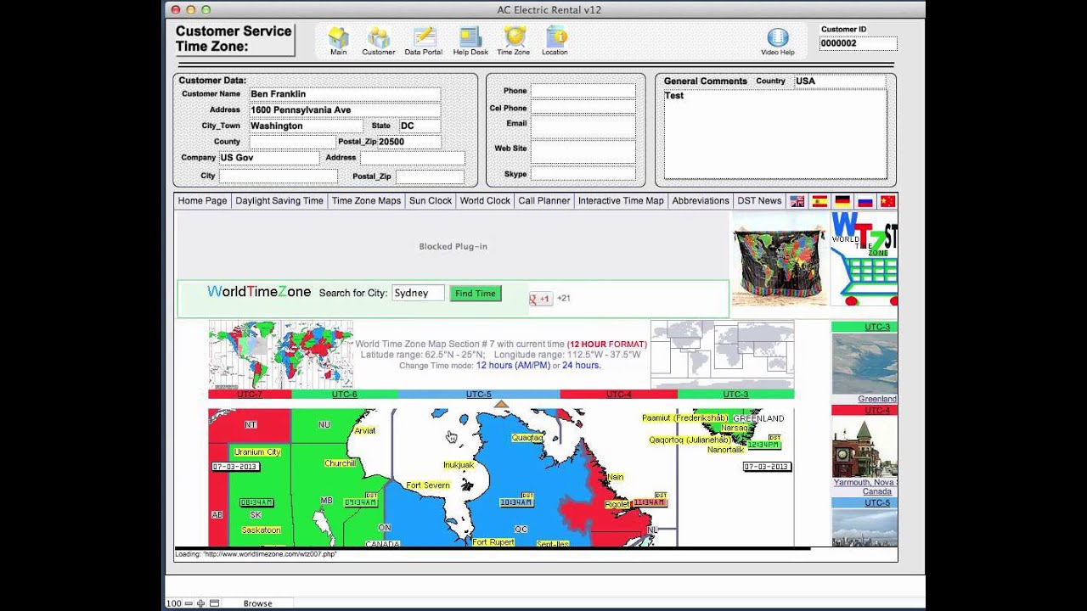The height and width of the screenshot is (611, 1087).
Task: Click the General Comments text area
Action: (775, 135)
